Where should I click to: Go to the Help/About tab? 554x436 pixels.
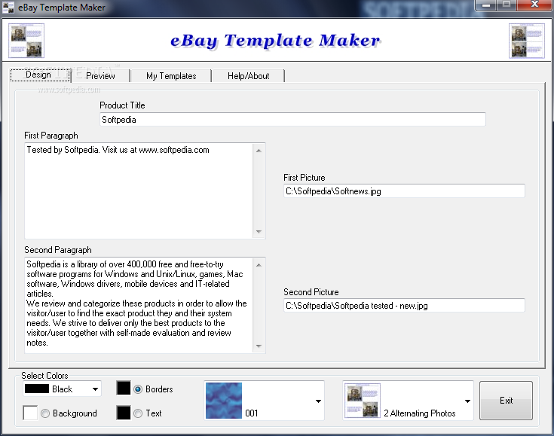coord(249,76)
